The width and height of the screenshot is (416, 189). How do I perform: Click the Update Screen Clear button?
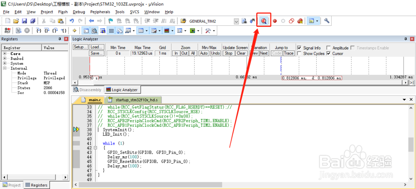[241, 53]
